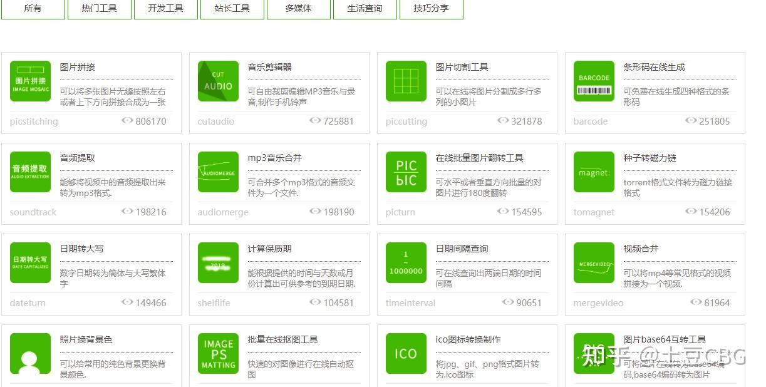The height and width of the screenshot is (387, 766).
Task: Click the 90651 view count
Action: click(x=529, y=303)
